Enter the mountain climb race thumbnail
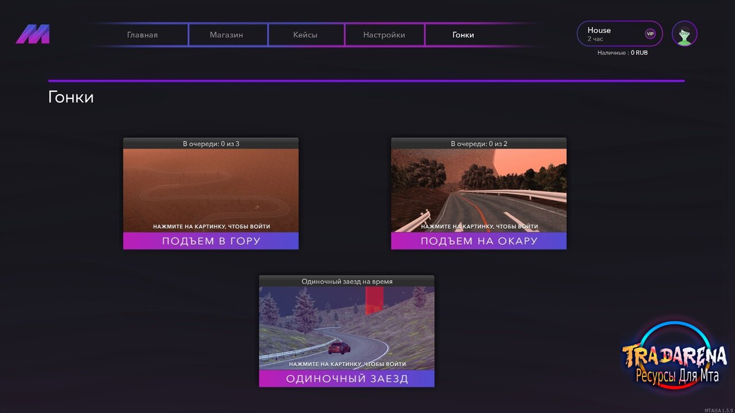The image size is (735, 413). coord(211,190)
